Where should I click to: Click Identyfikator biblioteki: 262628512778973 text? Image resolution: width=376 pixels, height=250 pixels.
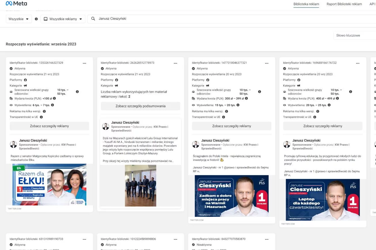tap(127, 63)
